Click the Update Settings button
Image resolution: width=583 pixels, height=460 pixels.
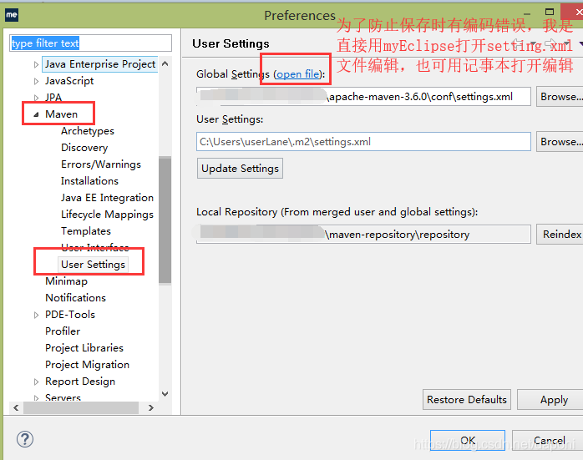point(240,169)
